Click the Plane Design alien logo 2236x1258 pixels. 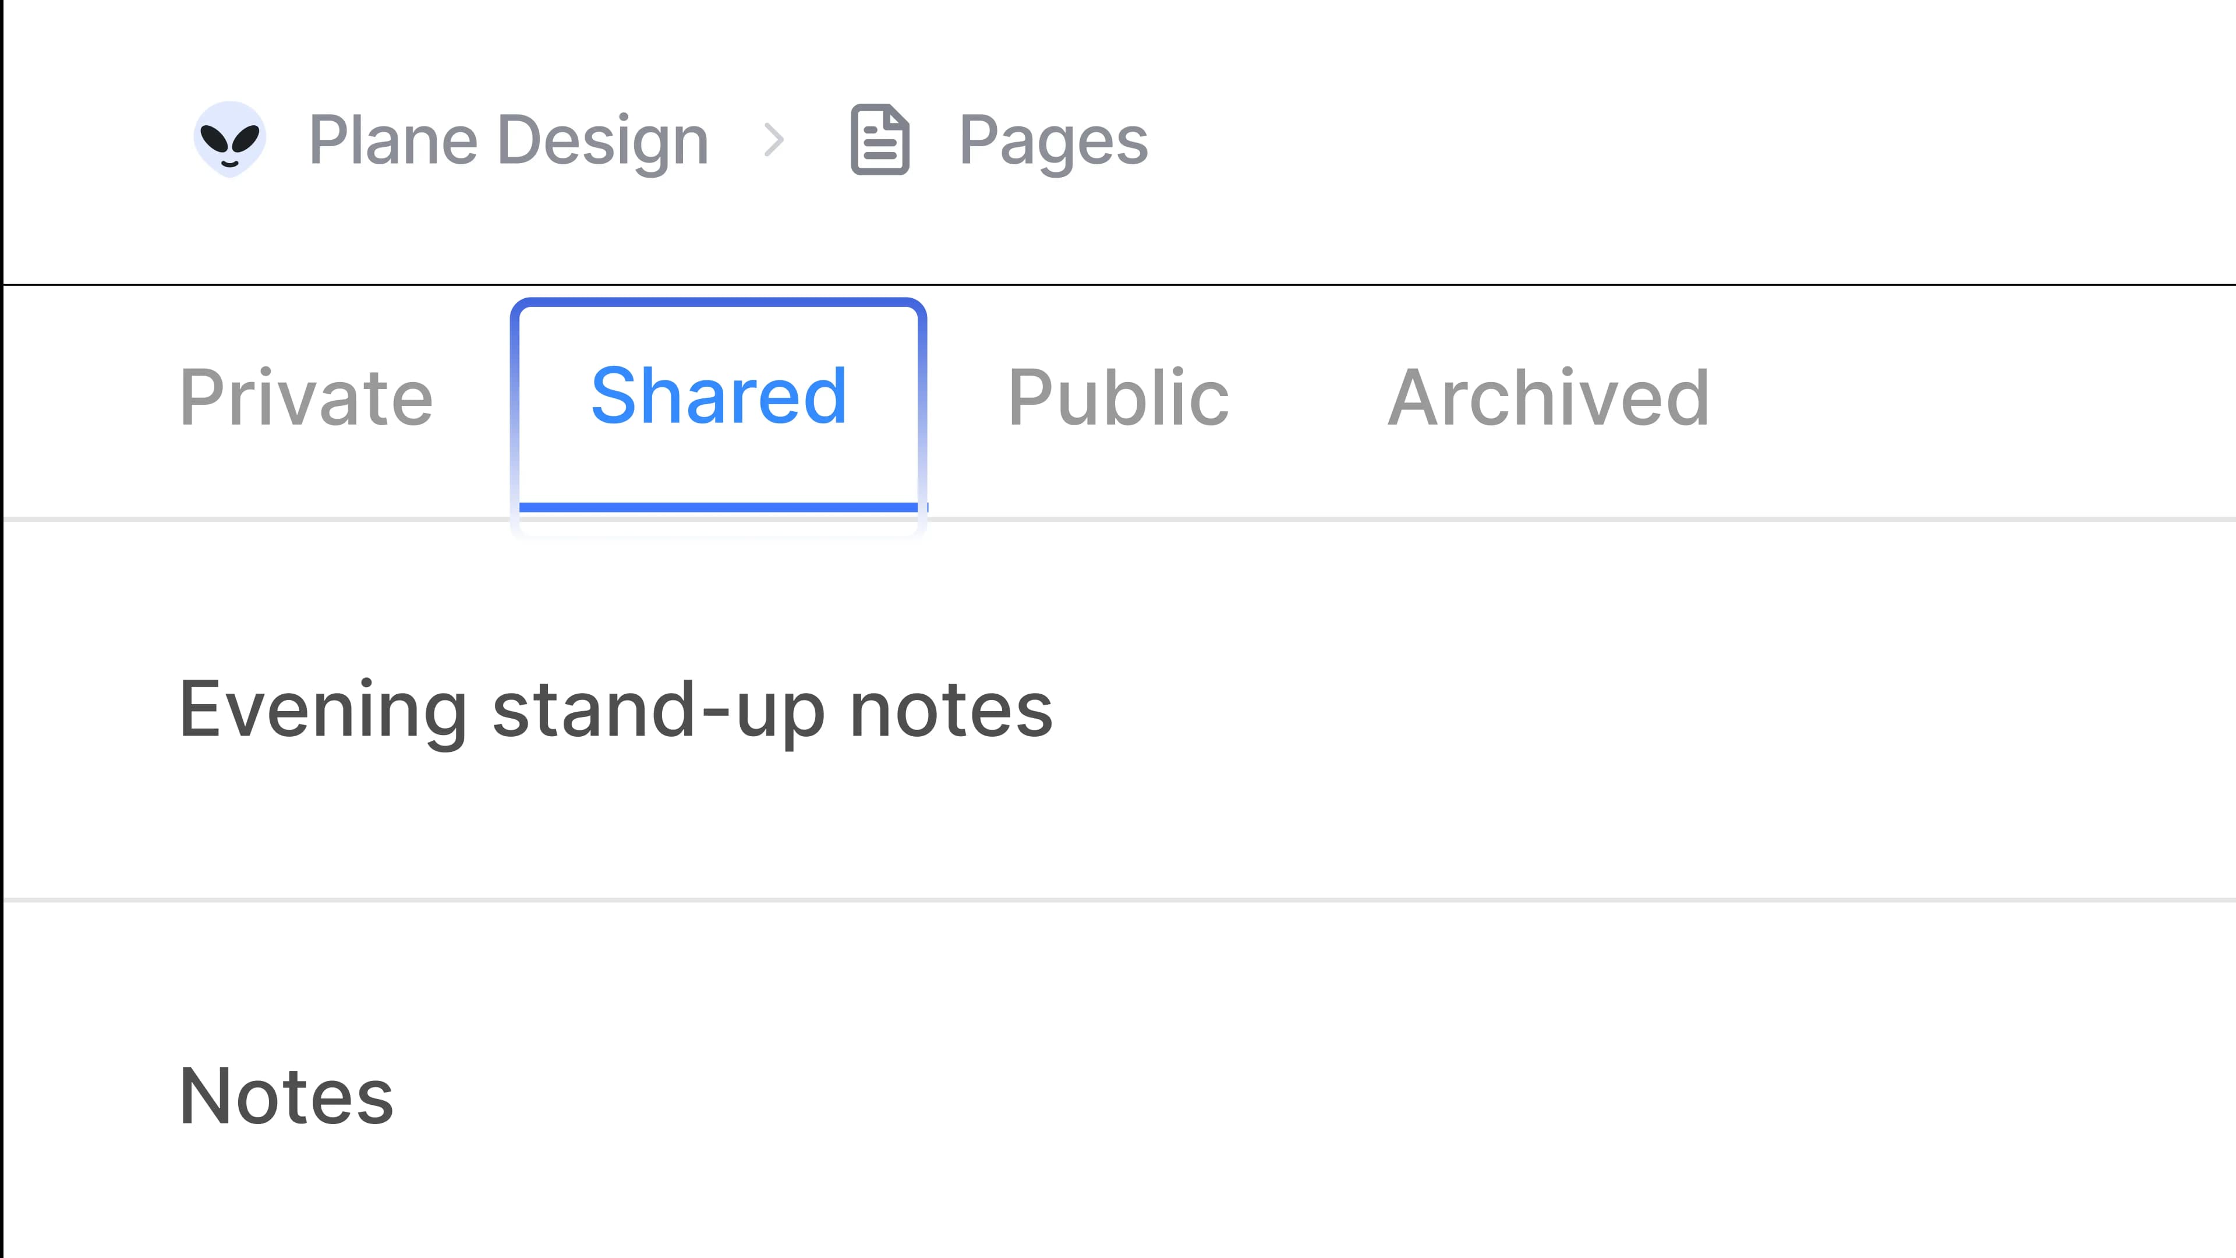(229, 140)
